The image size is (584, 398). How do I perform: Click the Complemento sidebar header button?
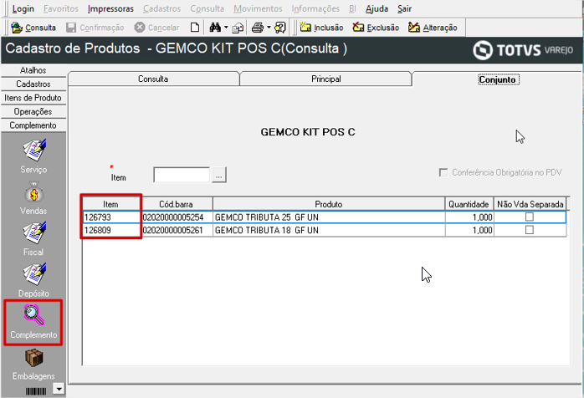[x=33, y=125]
